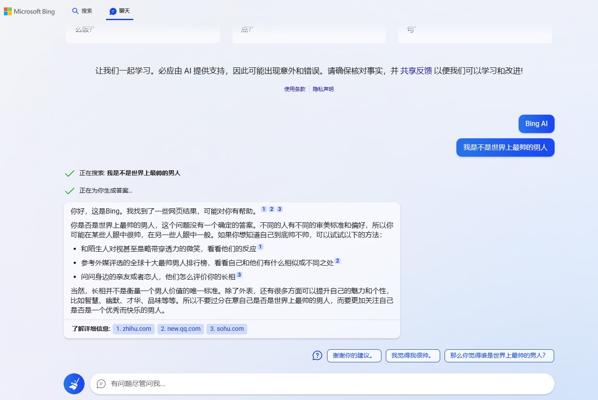This screenshot has height=400, width=598.
Task: Click the chat bubble icon inside the input box
Action: [x=101, y=384]
